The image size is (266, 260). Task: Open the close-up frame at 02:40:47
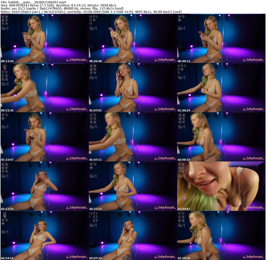click(x=221, y=186)
